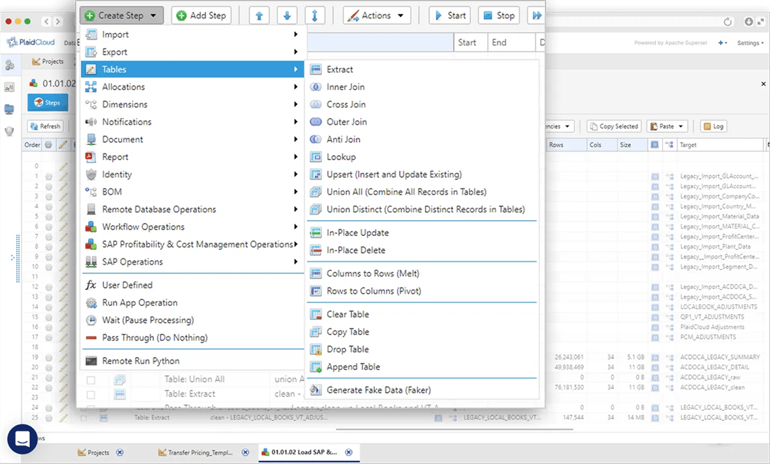Image resolution: width=770 pixels, height=464 pixels.
Task: Click the combined up-down arrow toolbar icon
Action: pyautogui.click(x=315, y=16)
